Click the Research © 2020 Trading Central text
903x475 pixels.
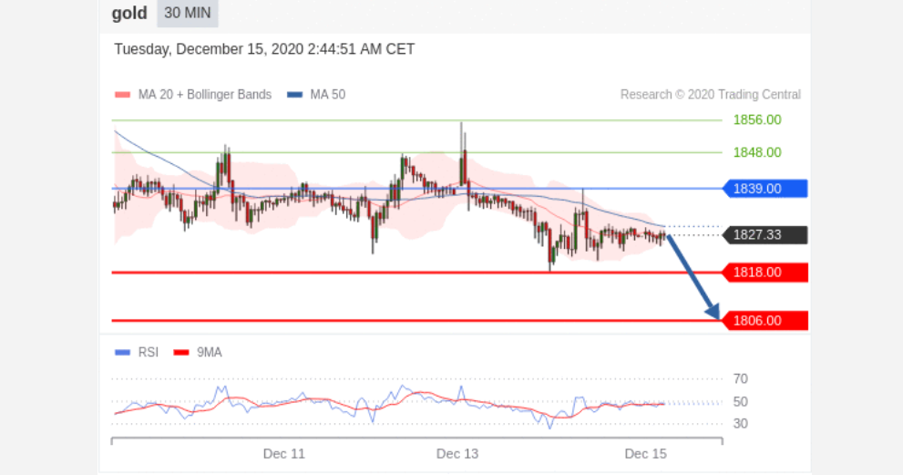(x=711, y=95)
